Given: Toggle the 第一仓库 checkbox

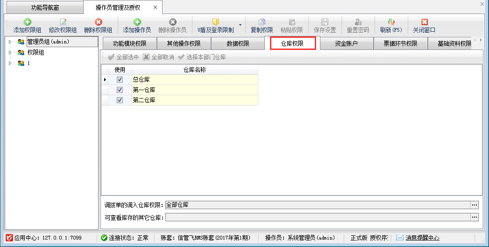Looking at the screenshot, I should pyautogui.click(x=120, y=90).
